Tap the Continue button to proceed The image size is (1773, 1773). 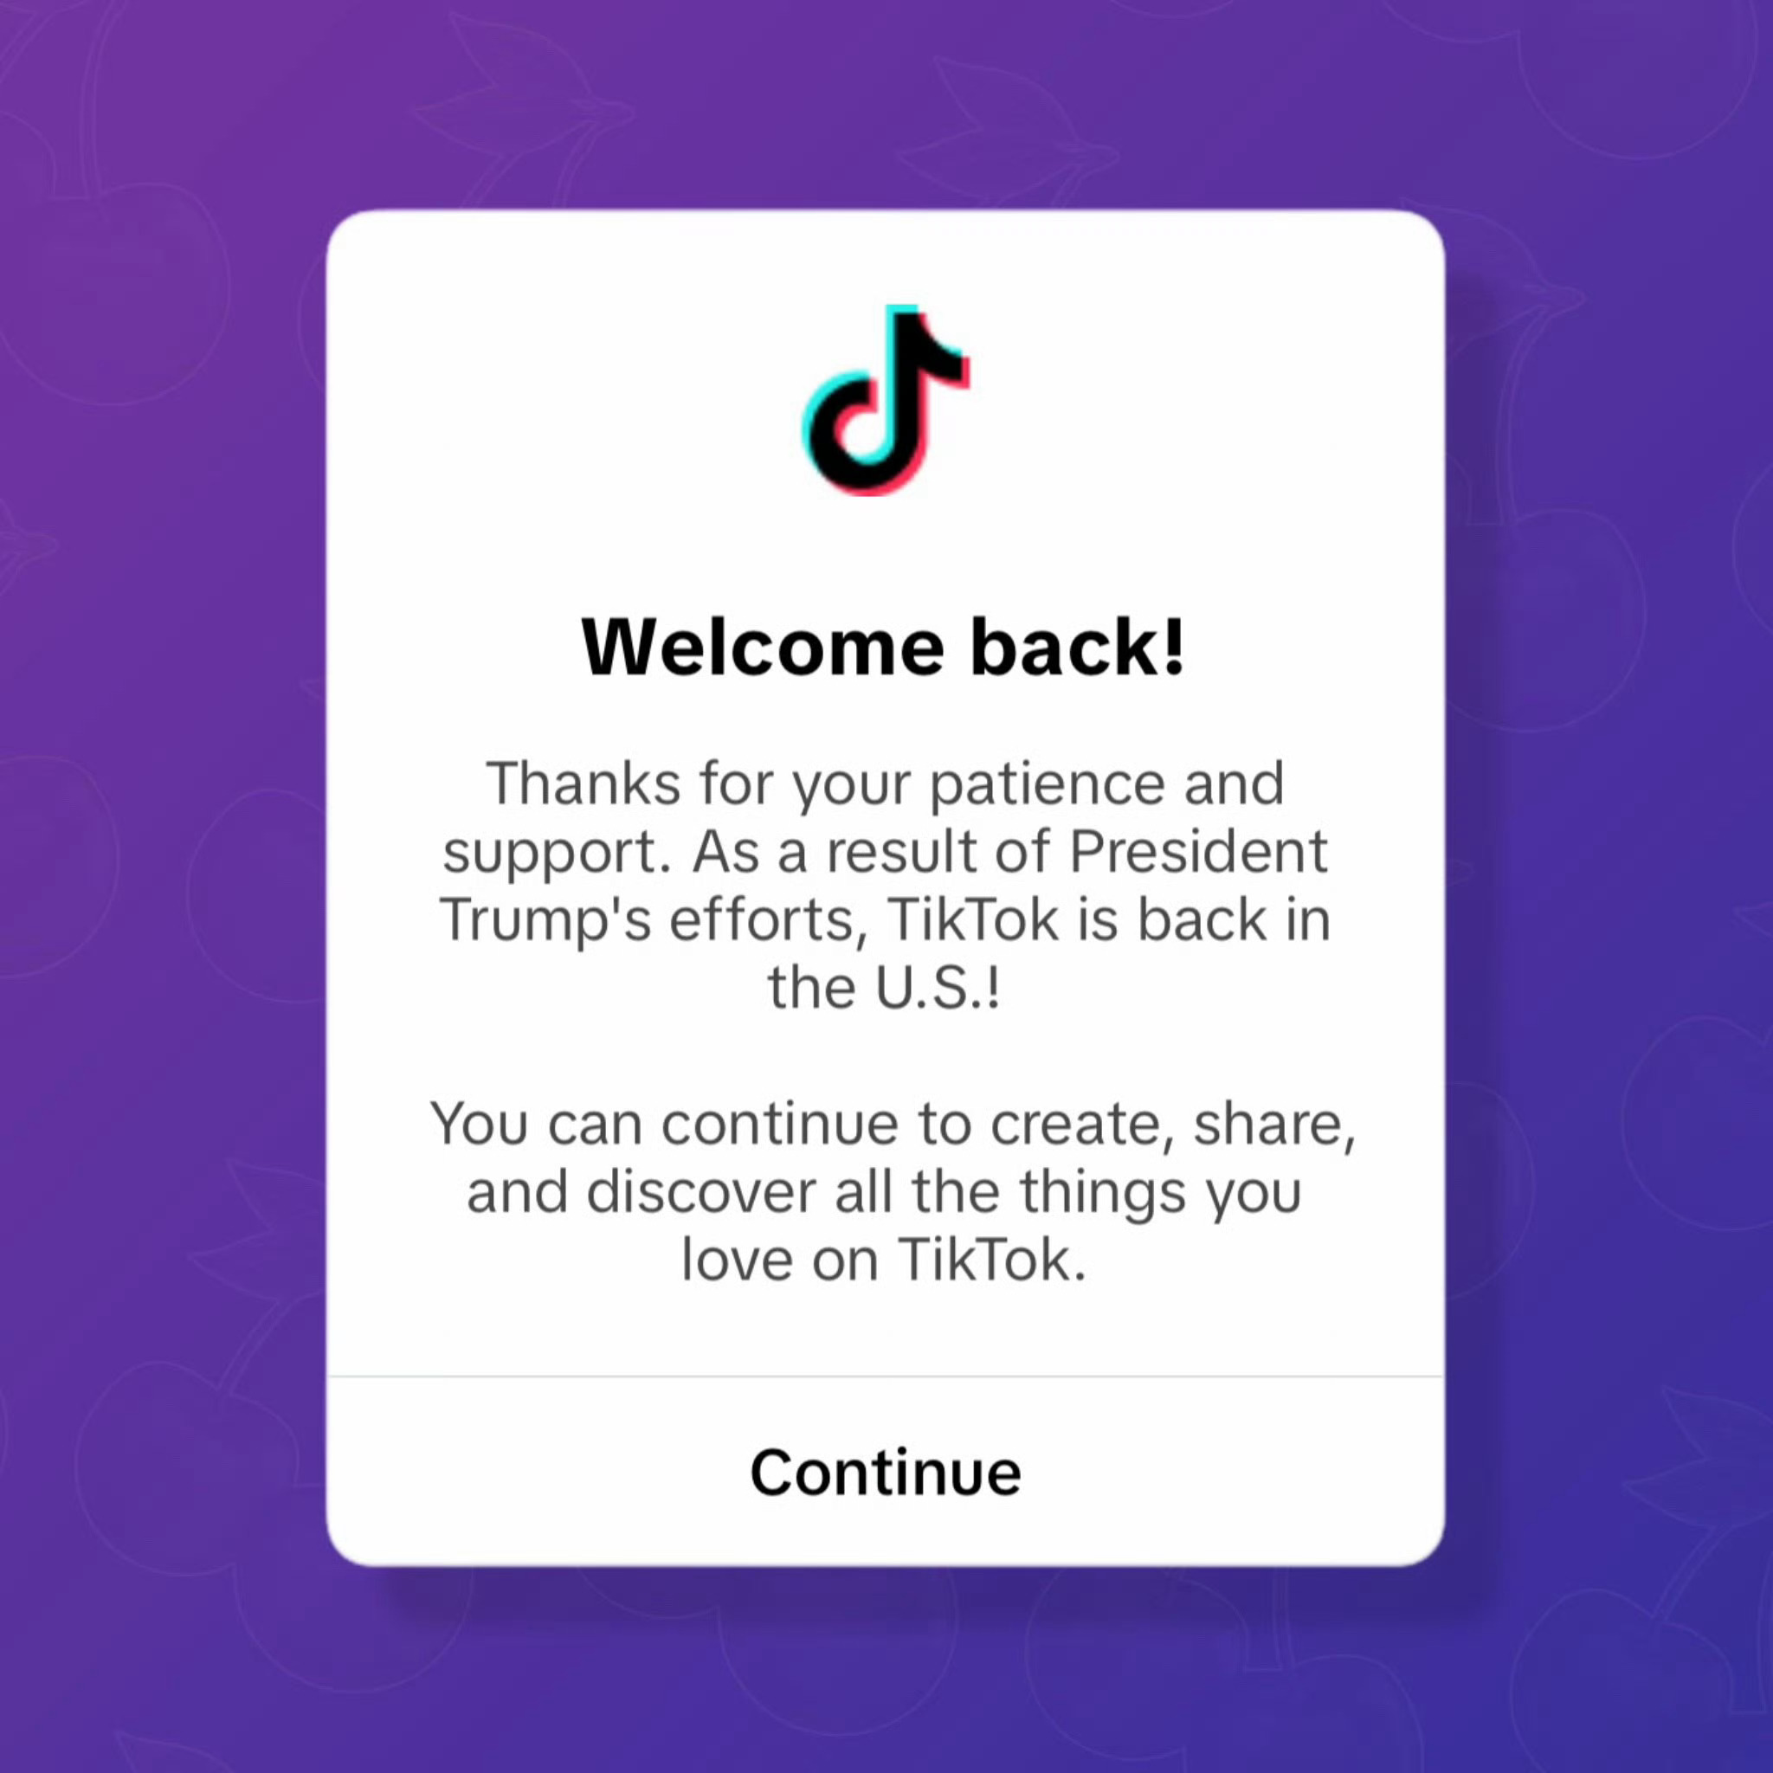(x=888, y=1467)
